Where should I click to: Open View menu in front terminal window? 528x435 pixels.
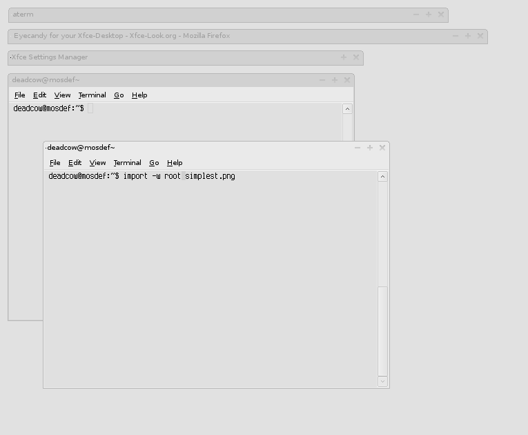tap(97, 163)
